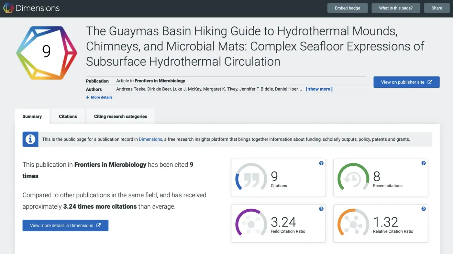Follow the Dimensions link in the info banner
The height and width of the screenshot is (254, 453).
tap(150, 139)
